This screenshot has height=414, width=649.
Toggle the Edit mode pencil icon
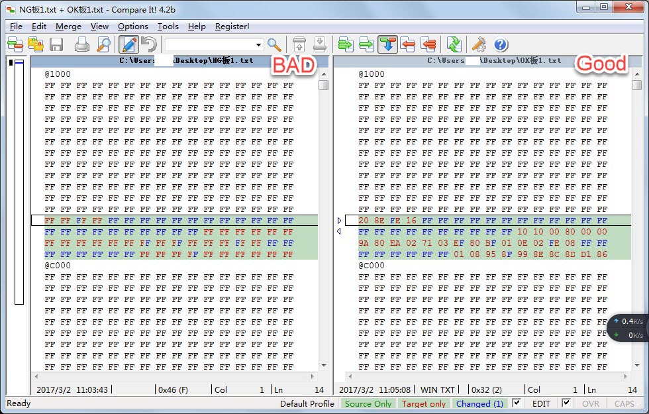point(128,44)
